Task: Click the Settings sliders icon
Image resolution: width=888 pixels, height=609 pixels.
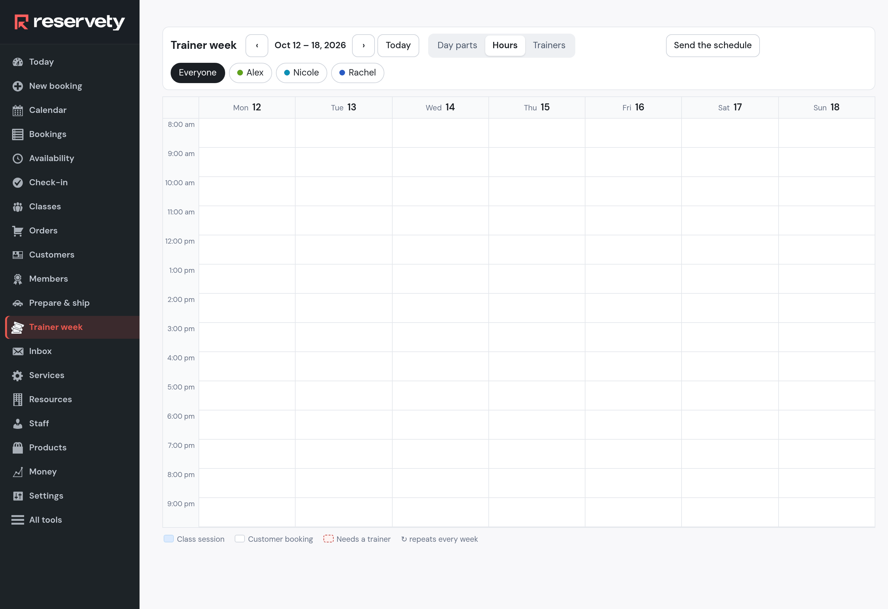Action: point(17,495)
